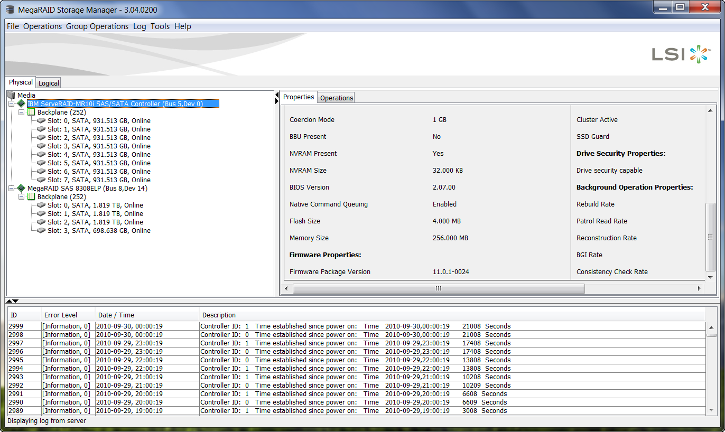725x432 pixels.
Task: Click the drive icon for Slot 7, 931.513 GB
Action: [41, 180]
